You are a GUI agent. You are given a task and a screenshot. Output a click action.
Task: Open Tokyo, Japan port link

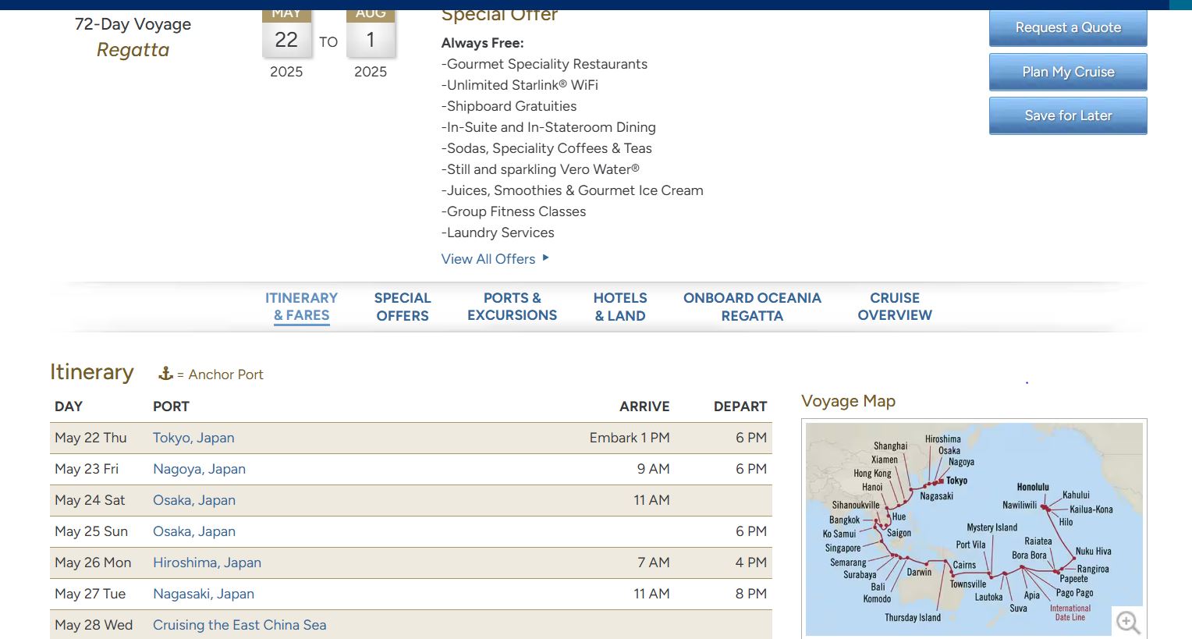point(193,438)
